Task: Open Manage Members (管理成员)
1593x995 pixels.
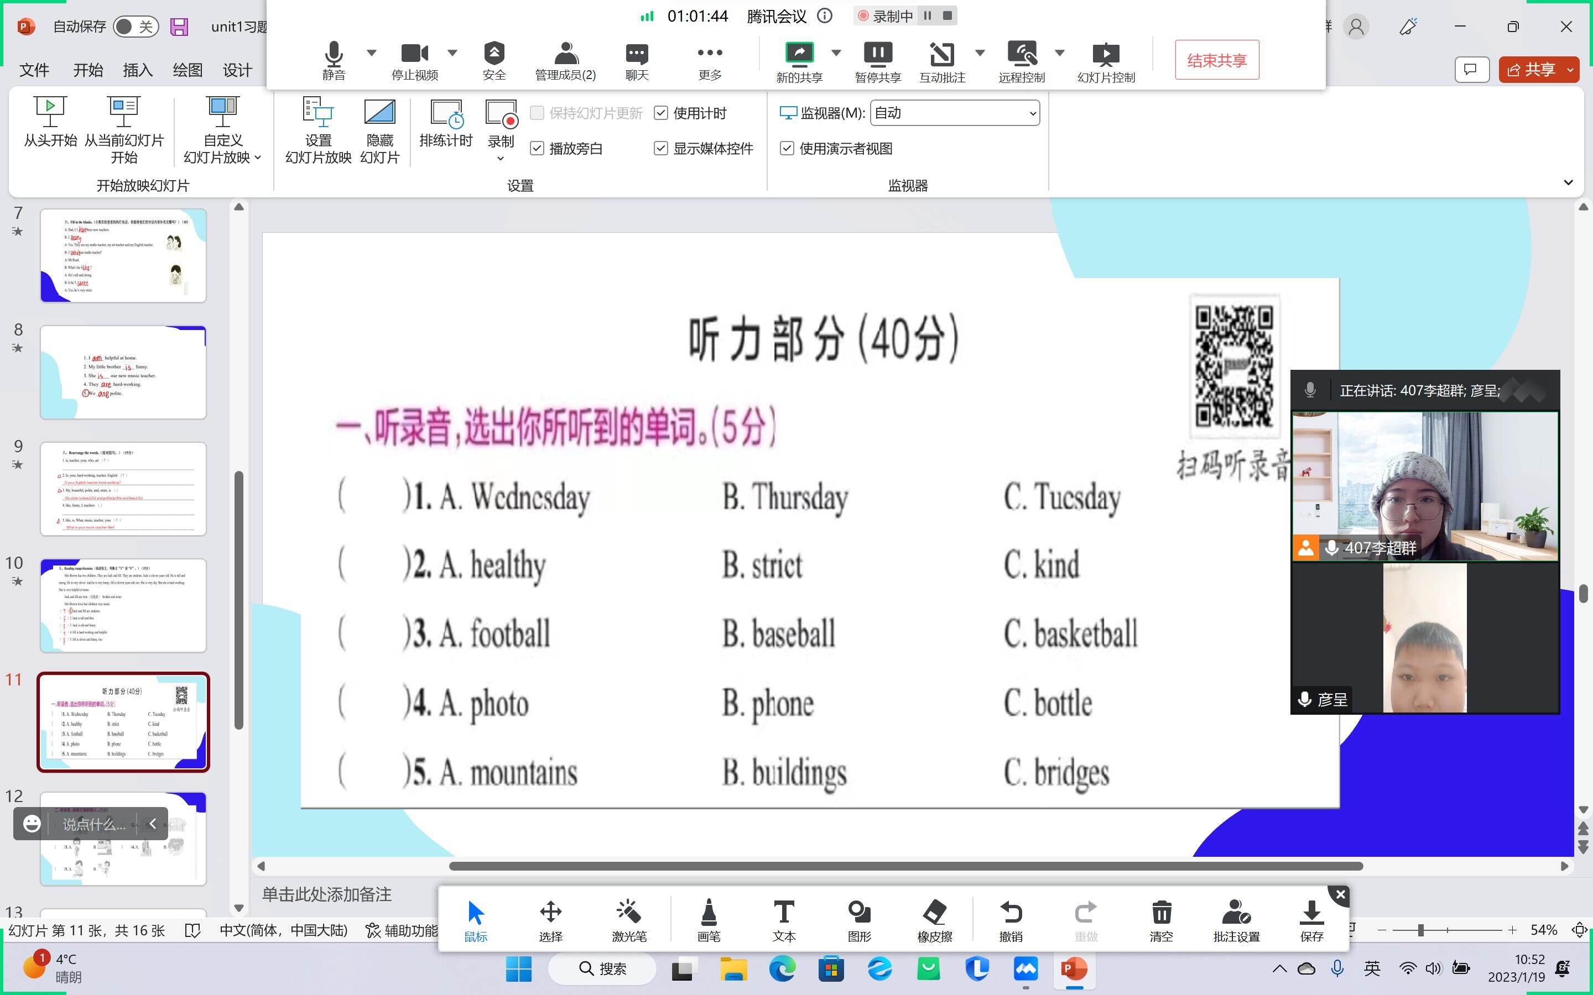Action: tap(565, 61)
